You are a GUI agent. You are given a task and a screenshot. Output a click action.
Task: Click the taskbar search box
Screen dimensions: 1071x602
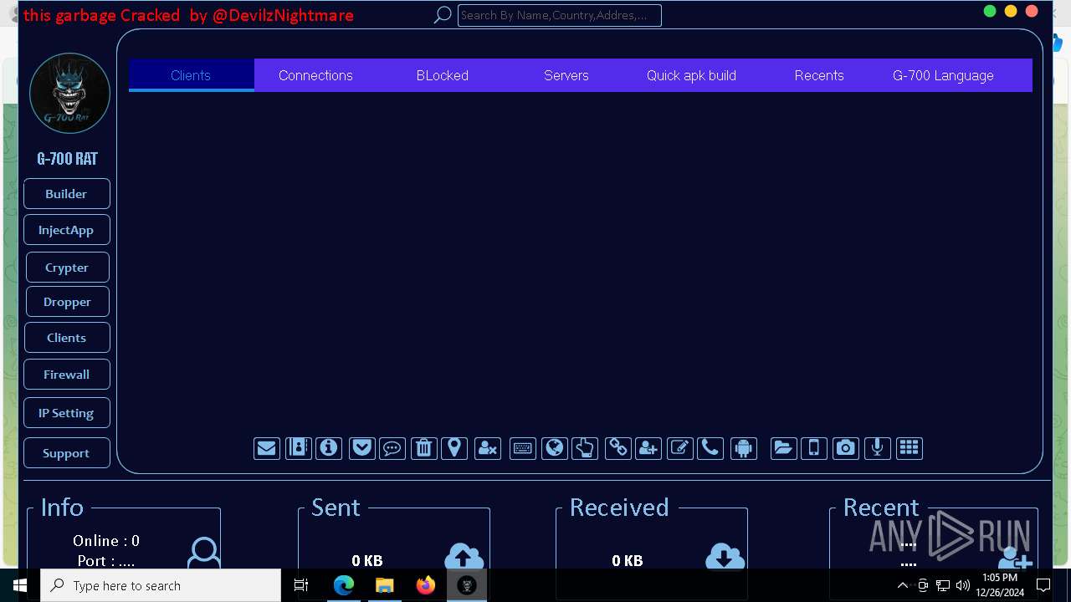tap(161, 585)
